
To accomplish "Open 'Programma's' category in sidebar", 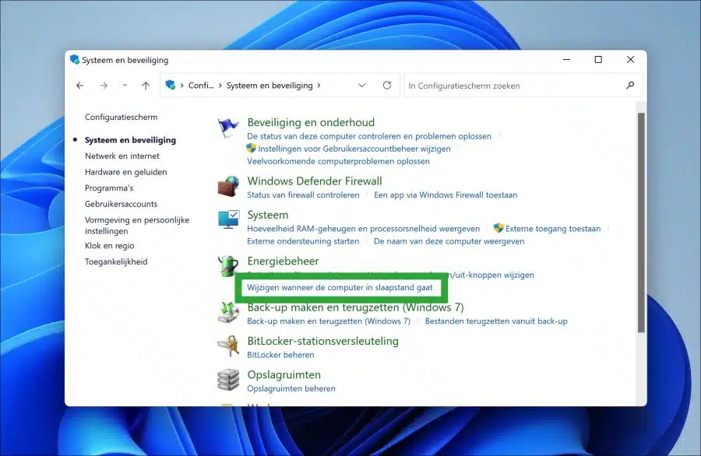I will [109, 188].
